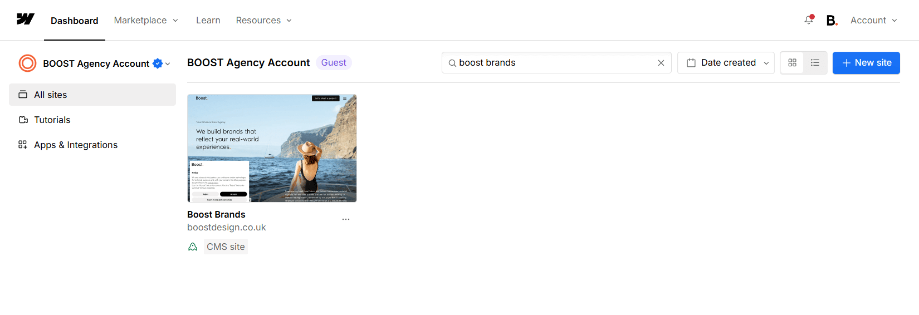Open Tutorials in sidebar

[x=92, y=120]
